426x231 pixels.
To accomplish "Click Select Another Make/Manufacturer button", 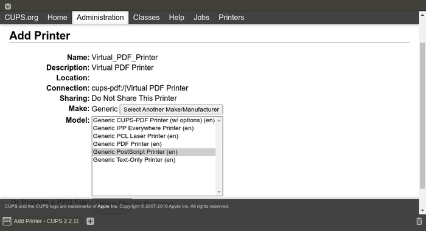I will click(x=171, y=109).
